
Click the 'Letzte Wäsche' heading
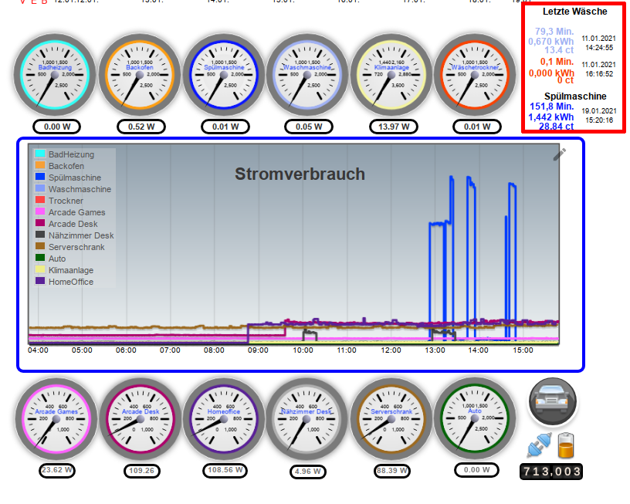point(575,12)
